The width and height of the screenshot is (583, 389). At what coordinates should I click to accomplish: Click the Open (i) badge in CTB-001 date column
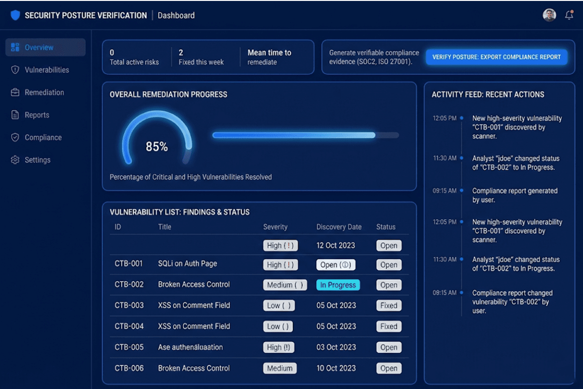335,265
